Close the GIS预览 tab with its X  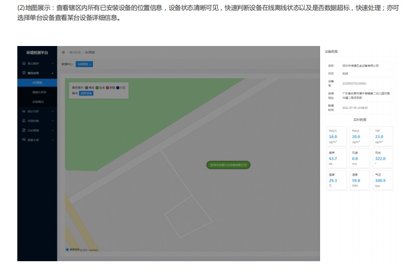pos(90,64)
